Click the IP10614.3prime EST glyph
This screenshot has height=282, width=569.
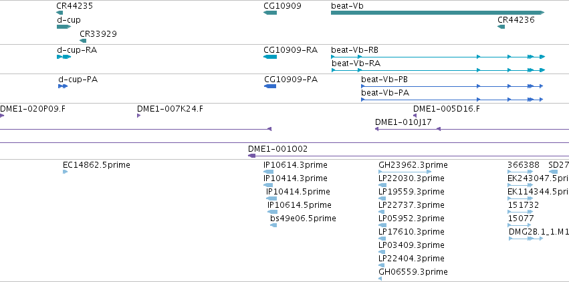269,172
